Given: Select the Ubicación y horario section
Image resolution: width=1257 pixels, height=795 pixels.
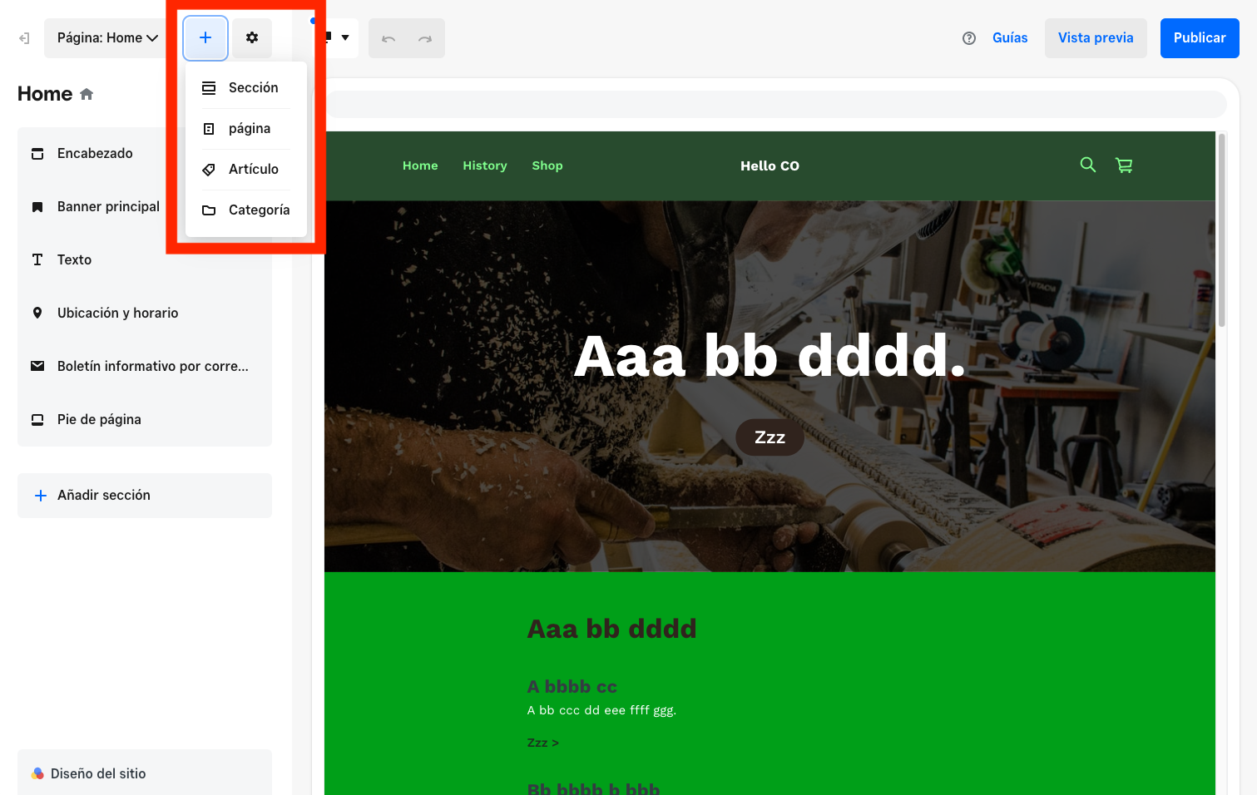Looking at the screenshot, I should click(x=145, y=314).
